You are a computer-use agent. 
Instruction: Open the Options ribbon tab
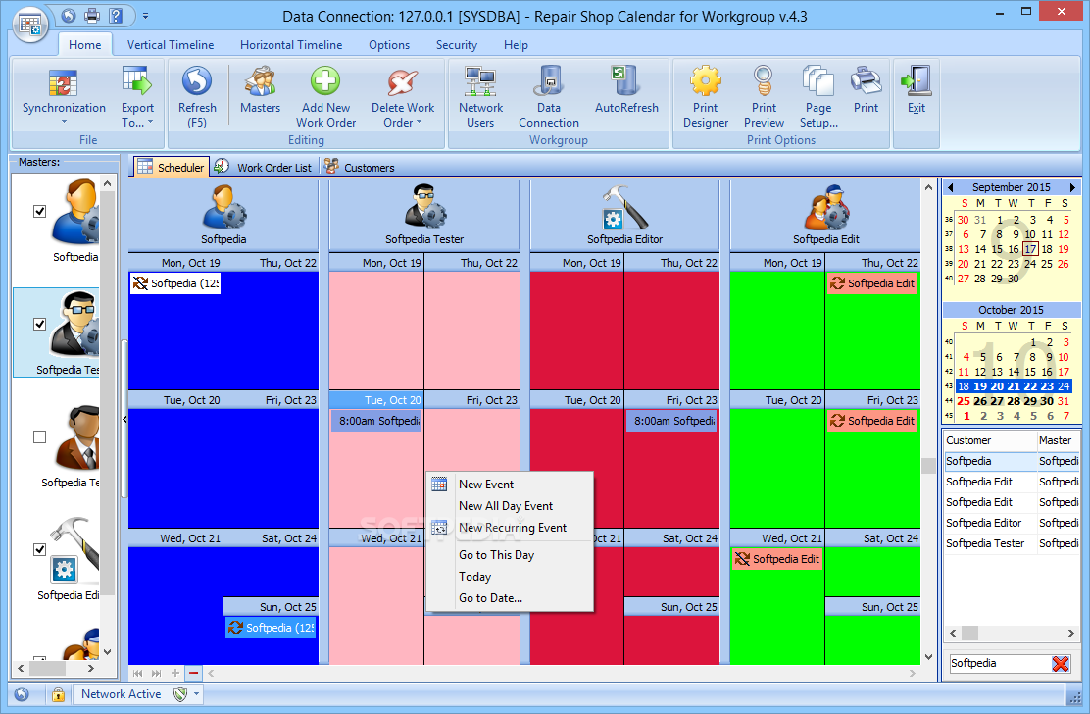tap(389, 44)
